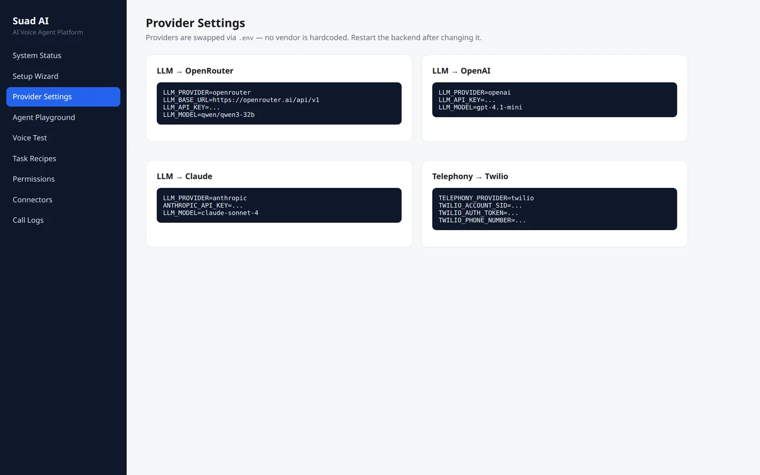
Task: Click the TWILIO_ACCOUNT_SID line
Action: (480, 205)
